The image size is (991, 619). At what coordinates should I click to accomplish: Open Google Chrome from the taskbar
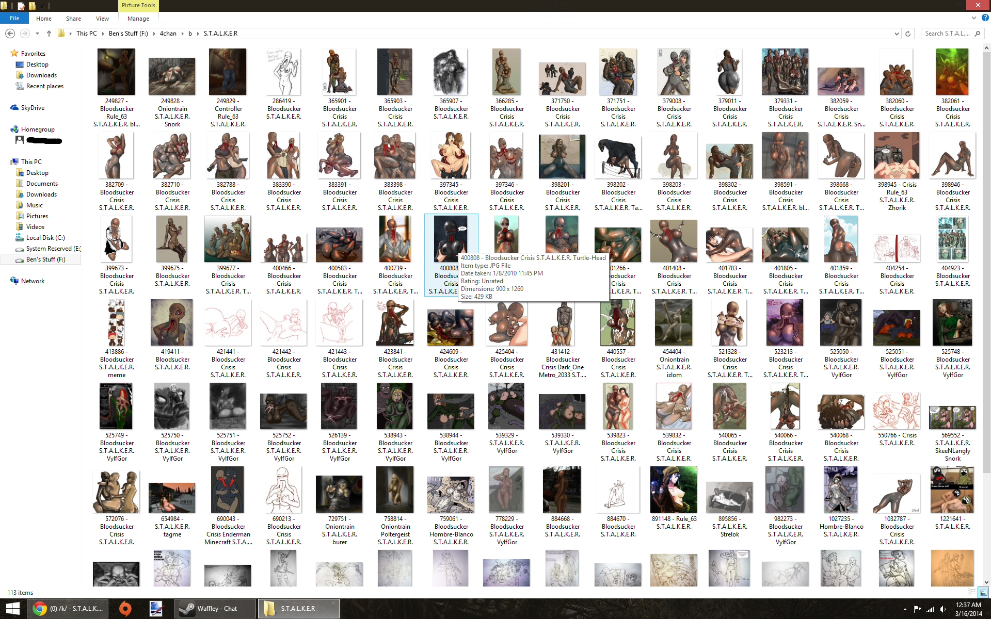coord(40,609)
